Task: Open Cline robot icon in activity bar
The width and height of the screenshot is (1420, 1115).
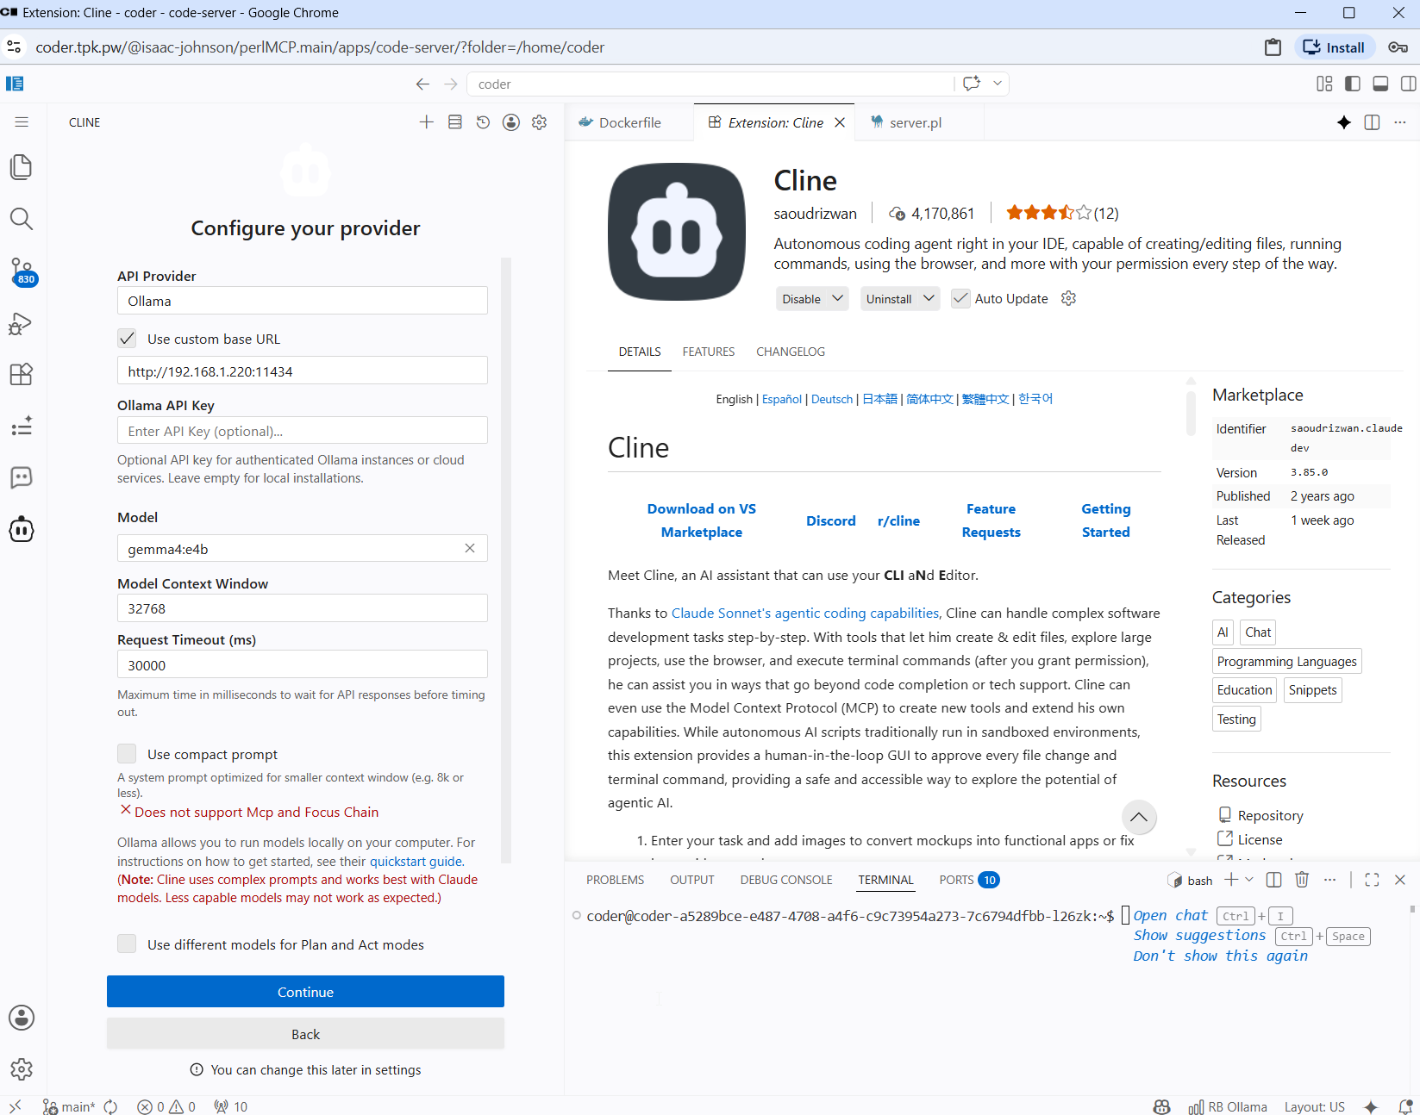Action: (22, 529)
